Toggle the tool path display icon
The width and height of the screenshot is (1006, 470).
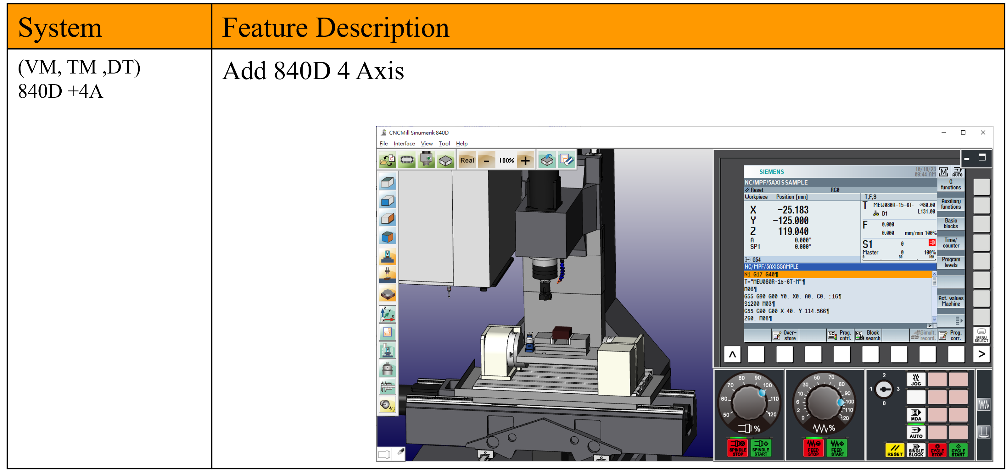[388, 332]
